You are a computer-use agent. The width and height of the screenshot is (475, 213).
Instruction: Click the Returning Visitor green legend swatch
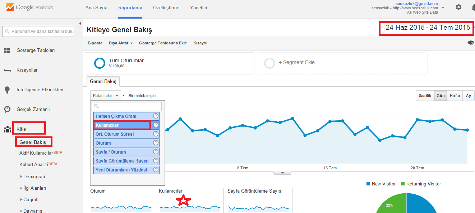[403, 184]
